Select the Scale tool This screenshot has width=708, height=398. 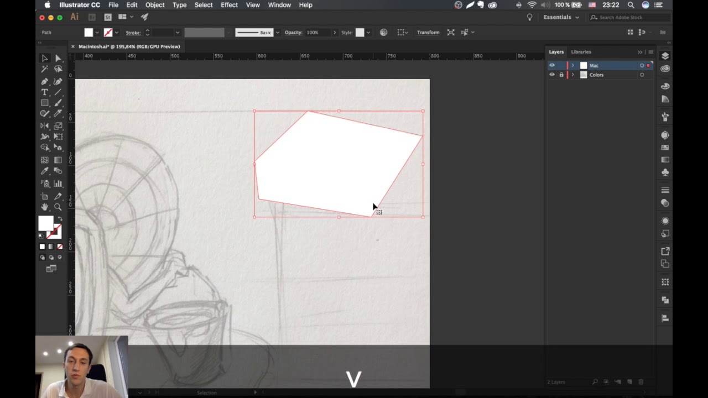tap(58, 125)
